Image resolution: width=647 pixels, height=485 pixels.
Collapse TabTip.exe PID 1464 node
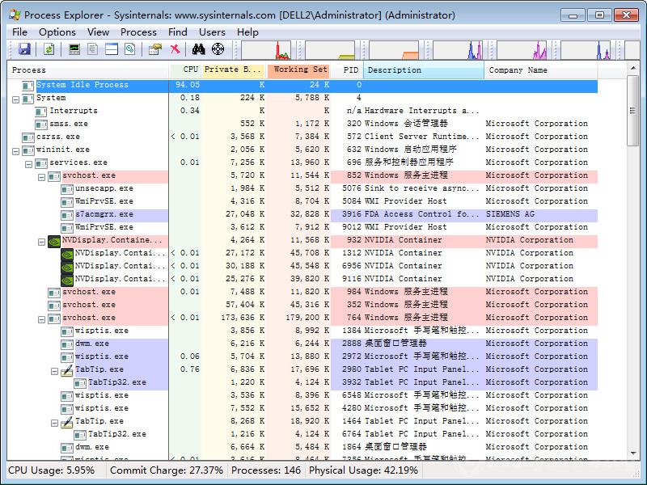54,423
